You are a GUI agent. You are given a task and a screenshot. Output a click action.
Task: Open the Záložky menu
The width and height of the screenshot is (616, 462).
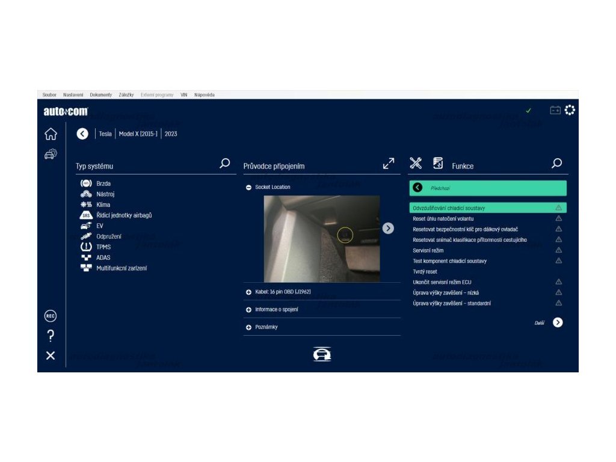point(126,95)
